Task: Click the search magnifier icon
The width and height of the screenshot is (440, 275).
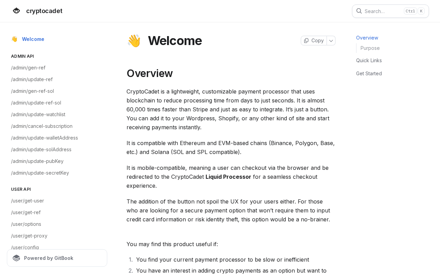Action: pos(359,11)
